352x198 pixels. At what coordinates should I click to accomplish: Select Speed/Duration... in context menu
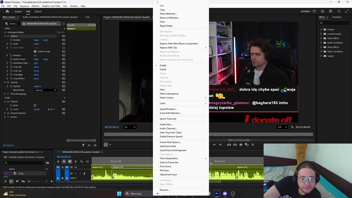click(168, 109)
